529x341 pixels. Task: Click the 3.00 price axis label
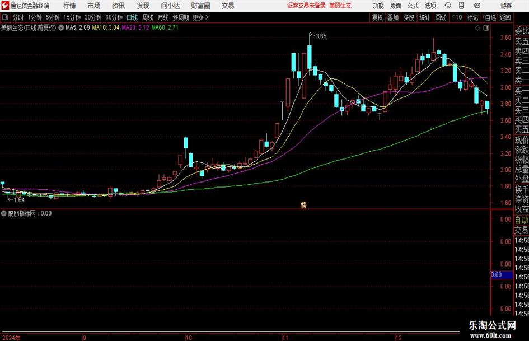click(x=505, y=87)
